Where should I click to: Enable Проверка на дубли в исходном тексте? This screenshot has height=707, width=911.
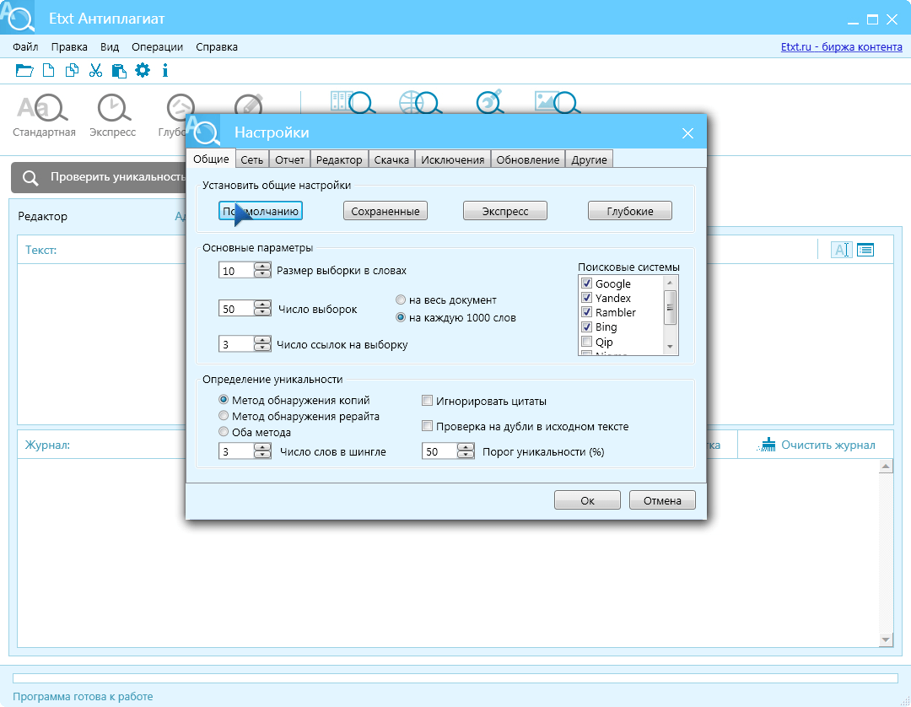pos(427,426)
